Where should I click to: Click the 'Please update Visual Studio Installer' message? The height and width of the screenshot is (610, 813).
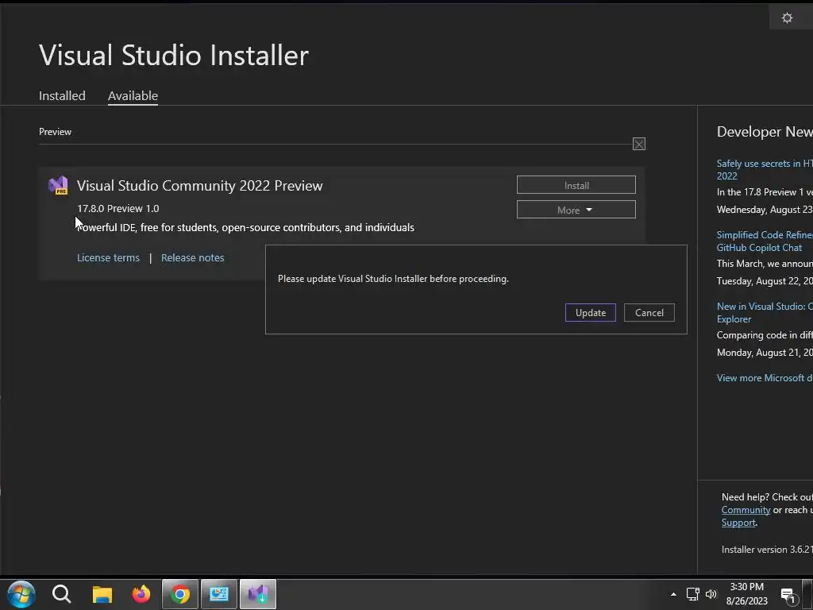[x=393, y=279]
